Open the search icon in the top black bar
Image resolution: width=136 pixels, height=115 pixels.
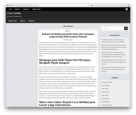tap(126, 9)
